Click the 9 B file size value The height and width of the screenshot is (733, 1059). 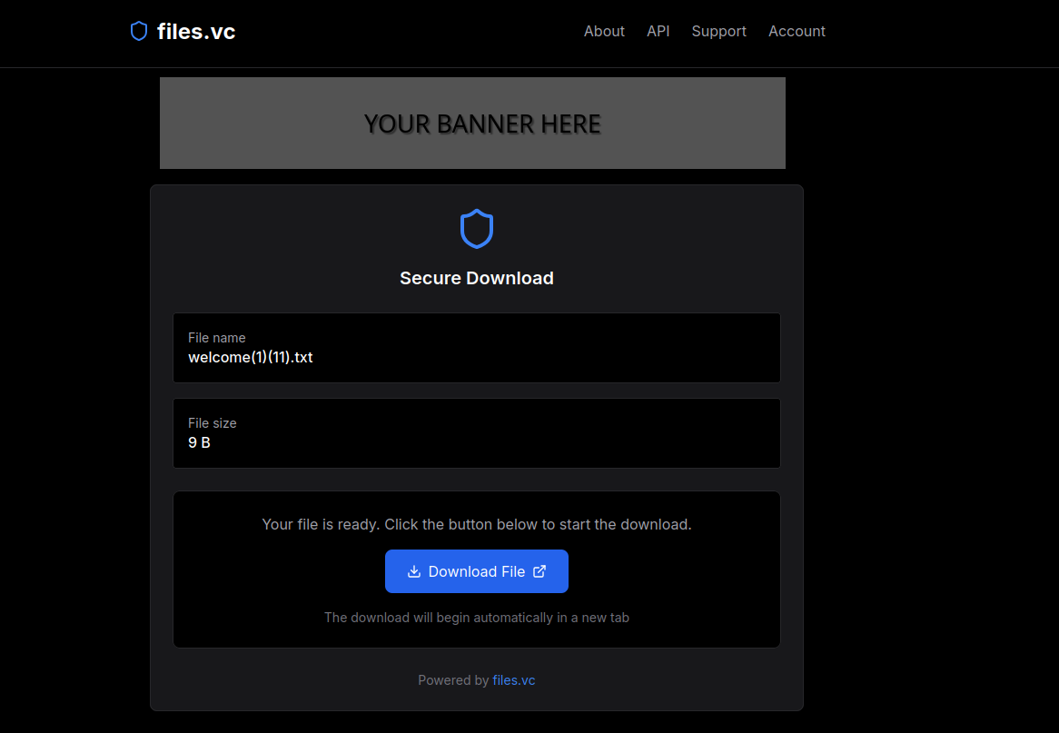coord(200,443)
